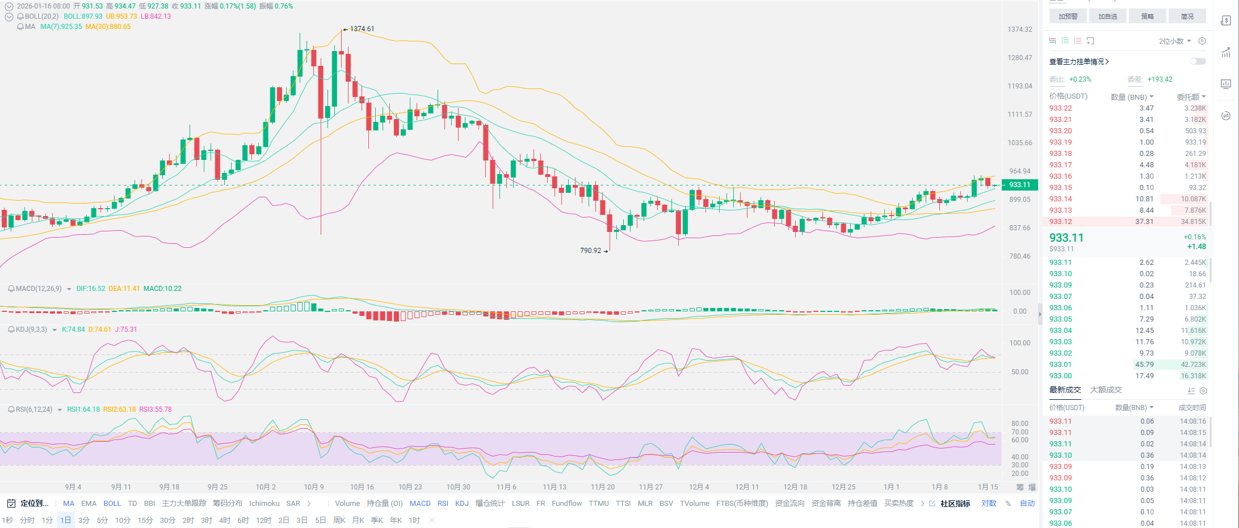Open order book settings gear icon
Viewport: 1239px width, 528px height.
tap(1202, 41)
